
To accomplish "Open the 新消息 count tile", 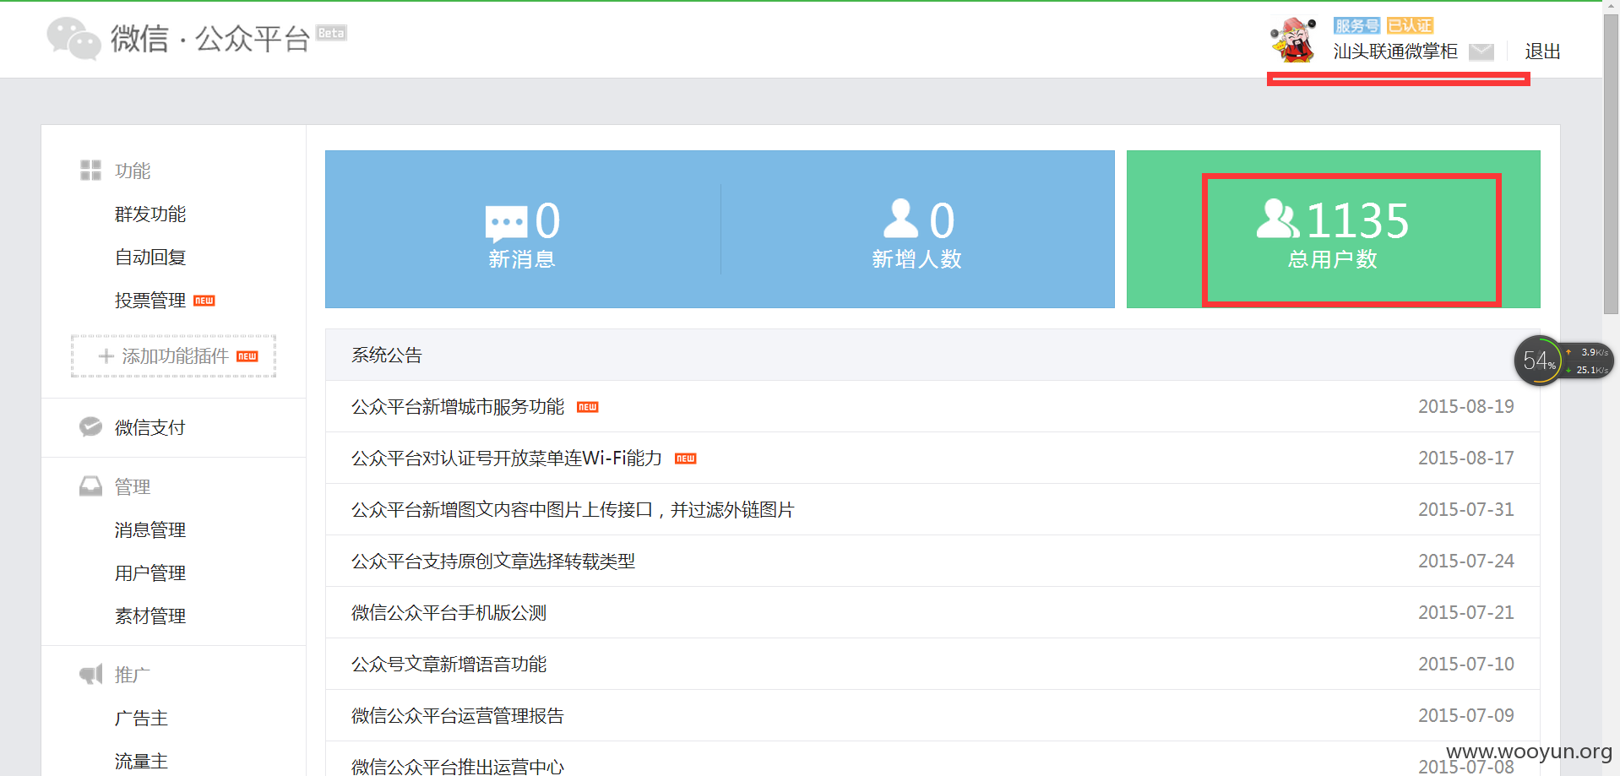I will (522, 230).
